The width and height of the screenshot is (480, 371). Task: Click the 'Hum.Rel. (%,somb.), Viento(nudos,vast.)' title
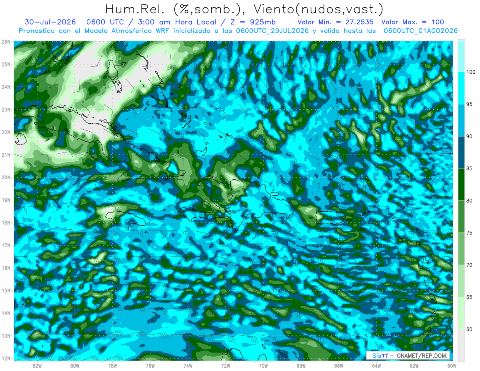pyautogui.click(x=244, y=10)
